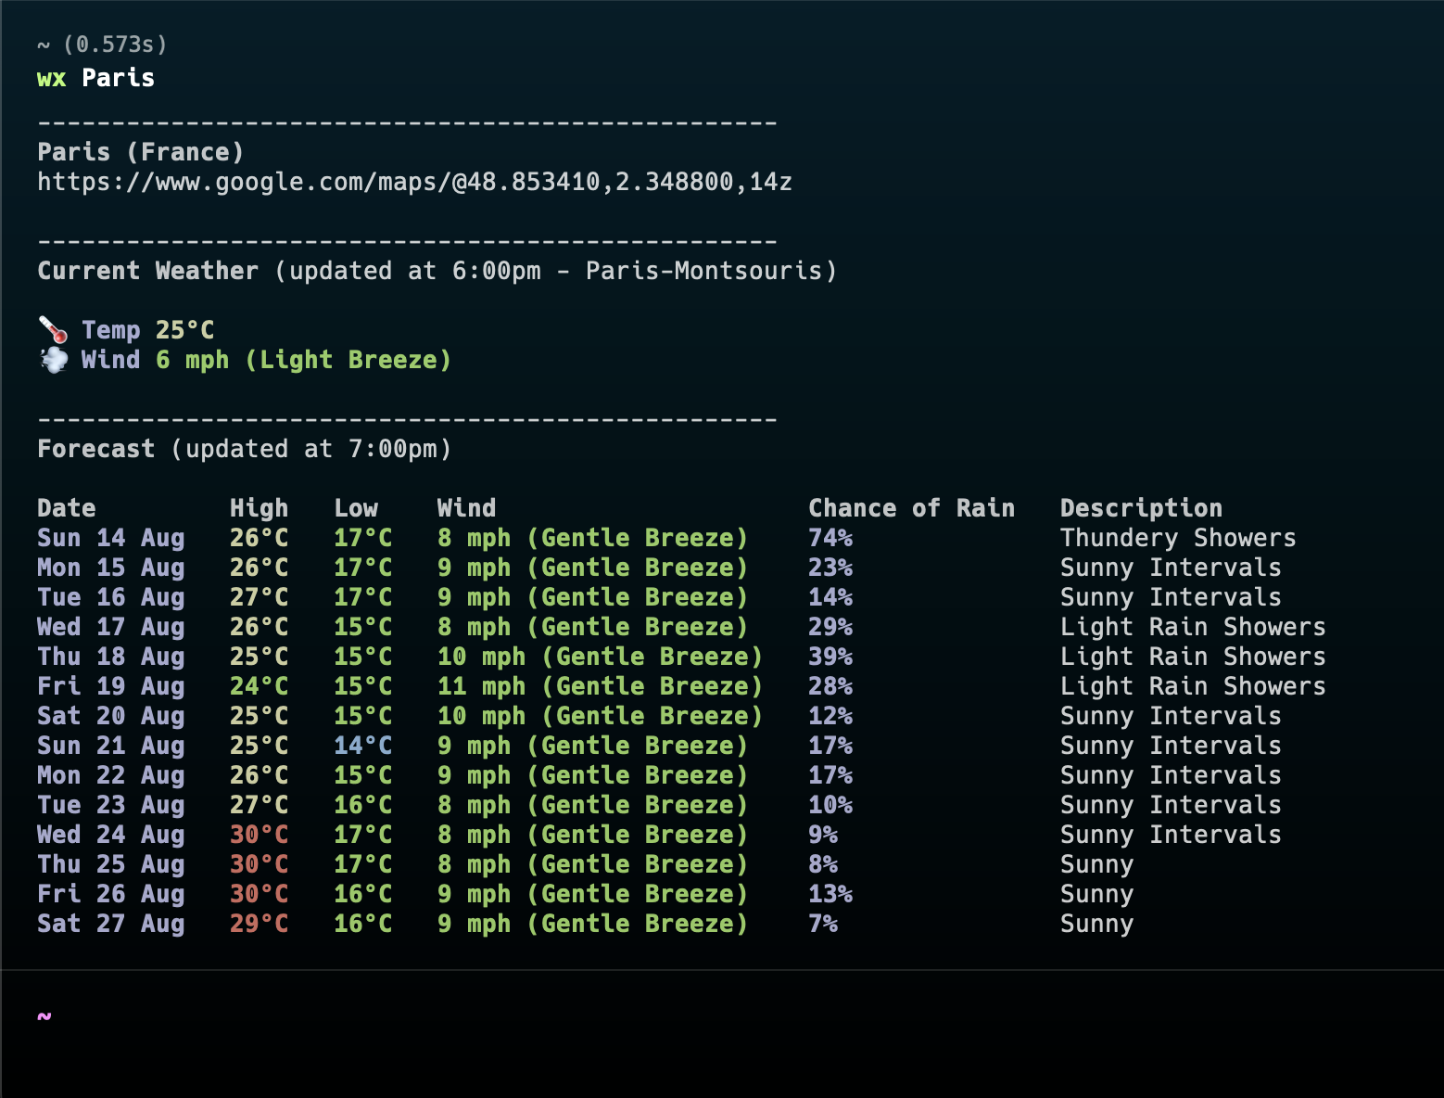The height and width of the screenshot is (1098, 1444).
Task: Click the 29°C high on Sat 27 Aug
Action: click(259, 924)
